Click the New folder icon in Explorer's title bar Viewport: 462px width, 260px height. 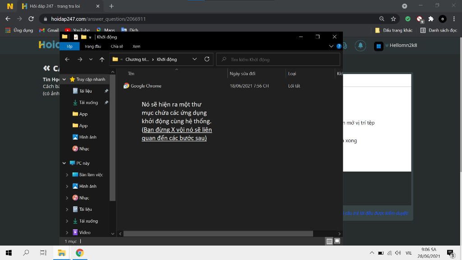tap(83, 37)
